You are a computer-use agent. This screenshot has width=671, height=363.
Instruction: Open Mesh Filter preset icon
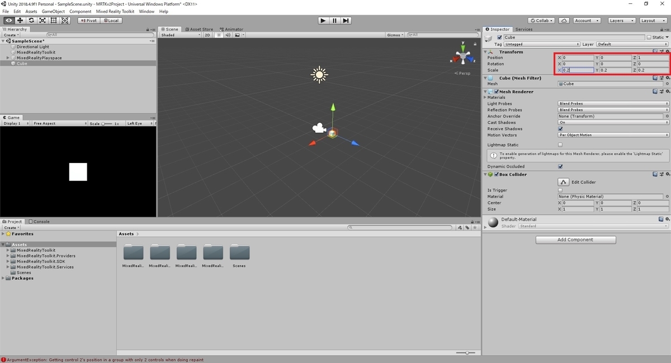pyautogui.click(x=661, y=78)
